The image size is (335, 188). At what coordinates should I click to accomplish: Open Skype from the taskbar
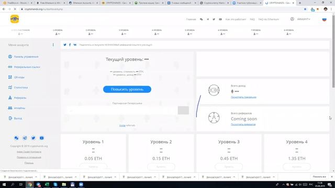click(x=55, y=184)
